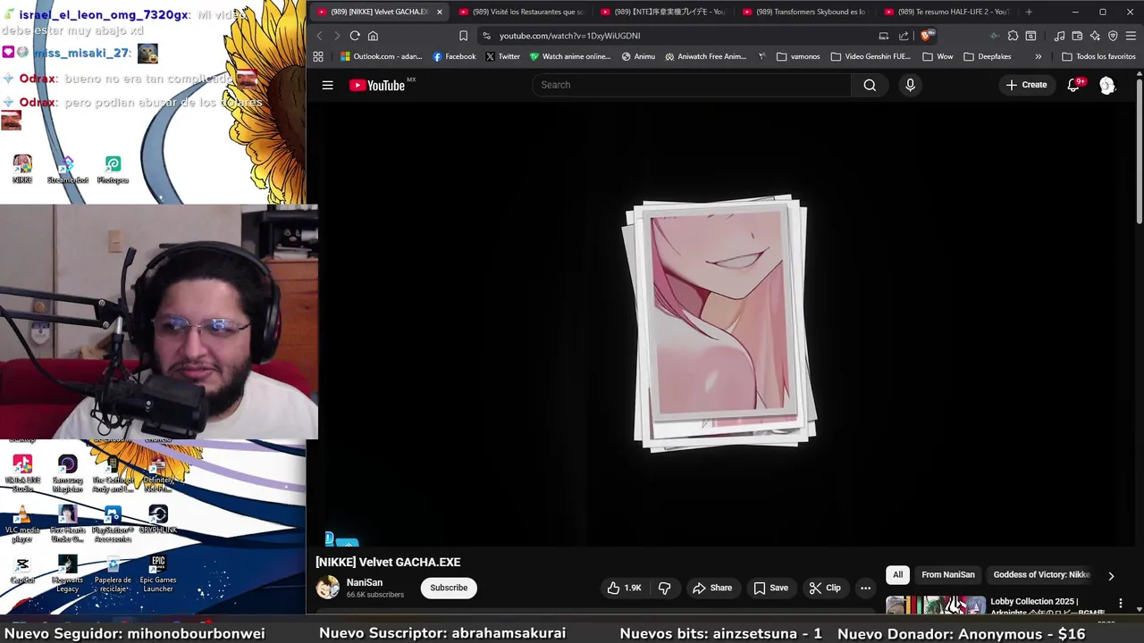1144x643 pixels.
Task: Open YouTube notifications bell
Action: click(x=1073, y=85)
